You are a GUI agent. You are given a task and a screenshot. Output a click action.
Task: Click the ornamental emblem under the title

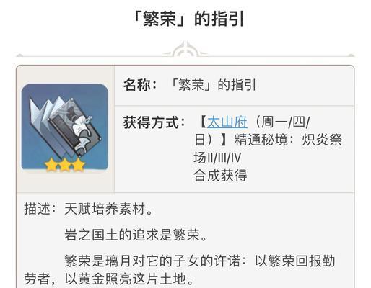185,50
